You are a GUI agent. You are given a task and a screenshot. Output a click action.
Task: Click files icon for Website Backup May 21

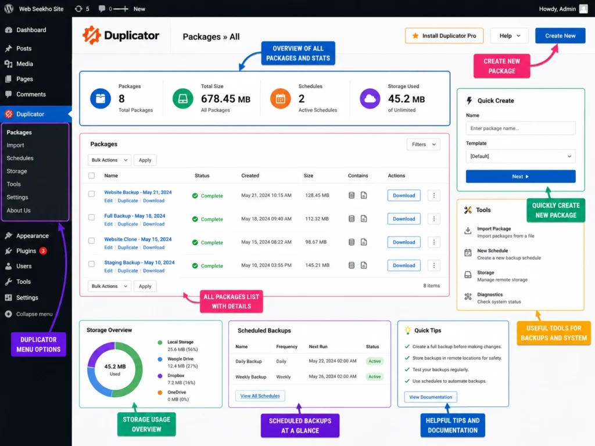[364, 195]
